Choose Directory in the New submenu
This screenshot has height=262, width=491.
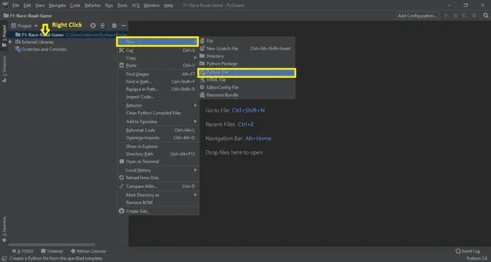point(215,56)
